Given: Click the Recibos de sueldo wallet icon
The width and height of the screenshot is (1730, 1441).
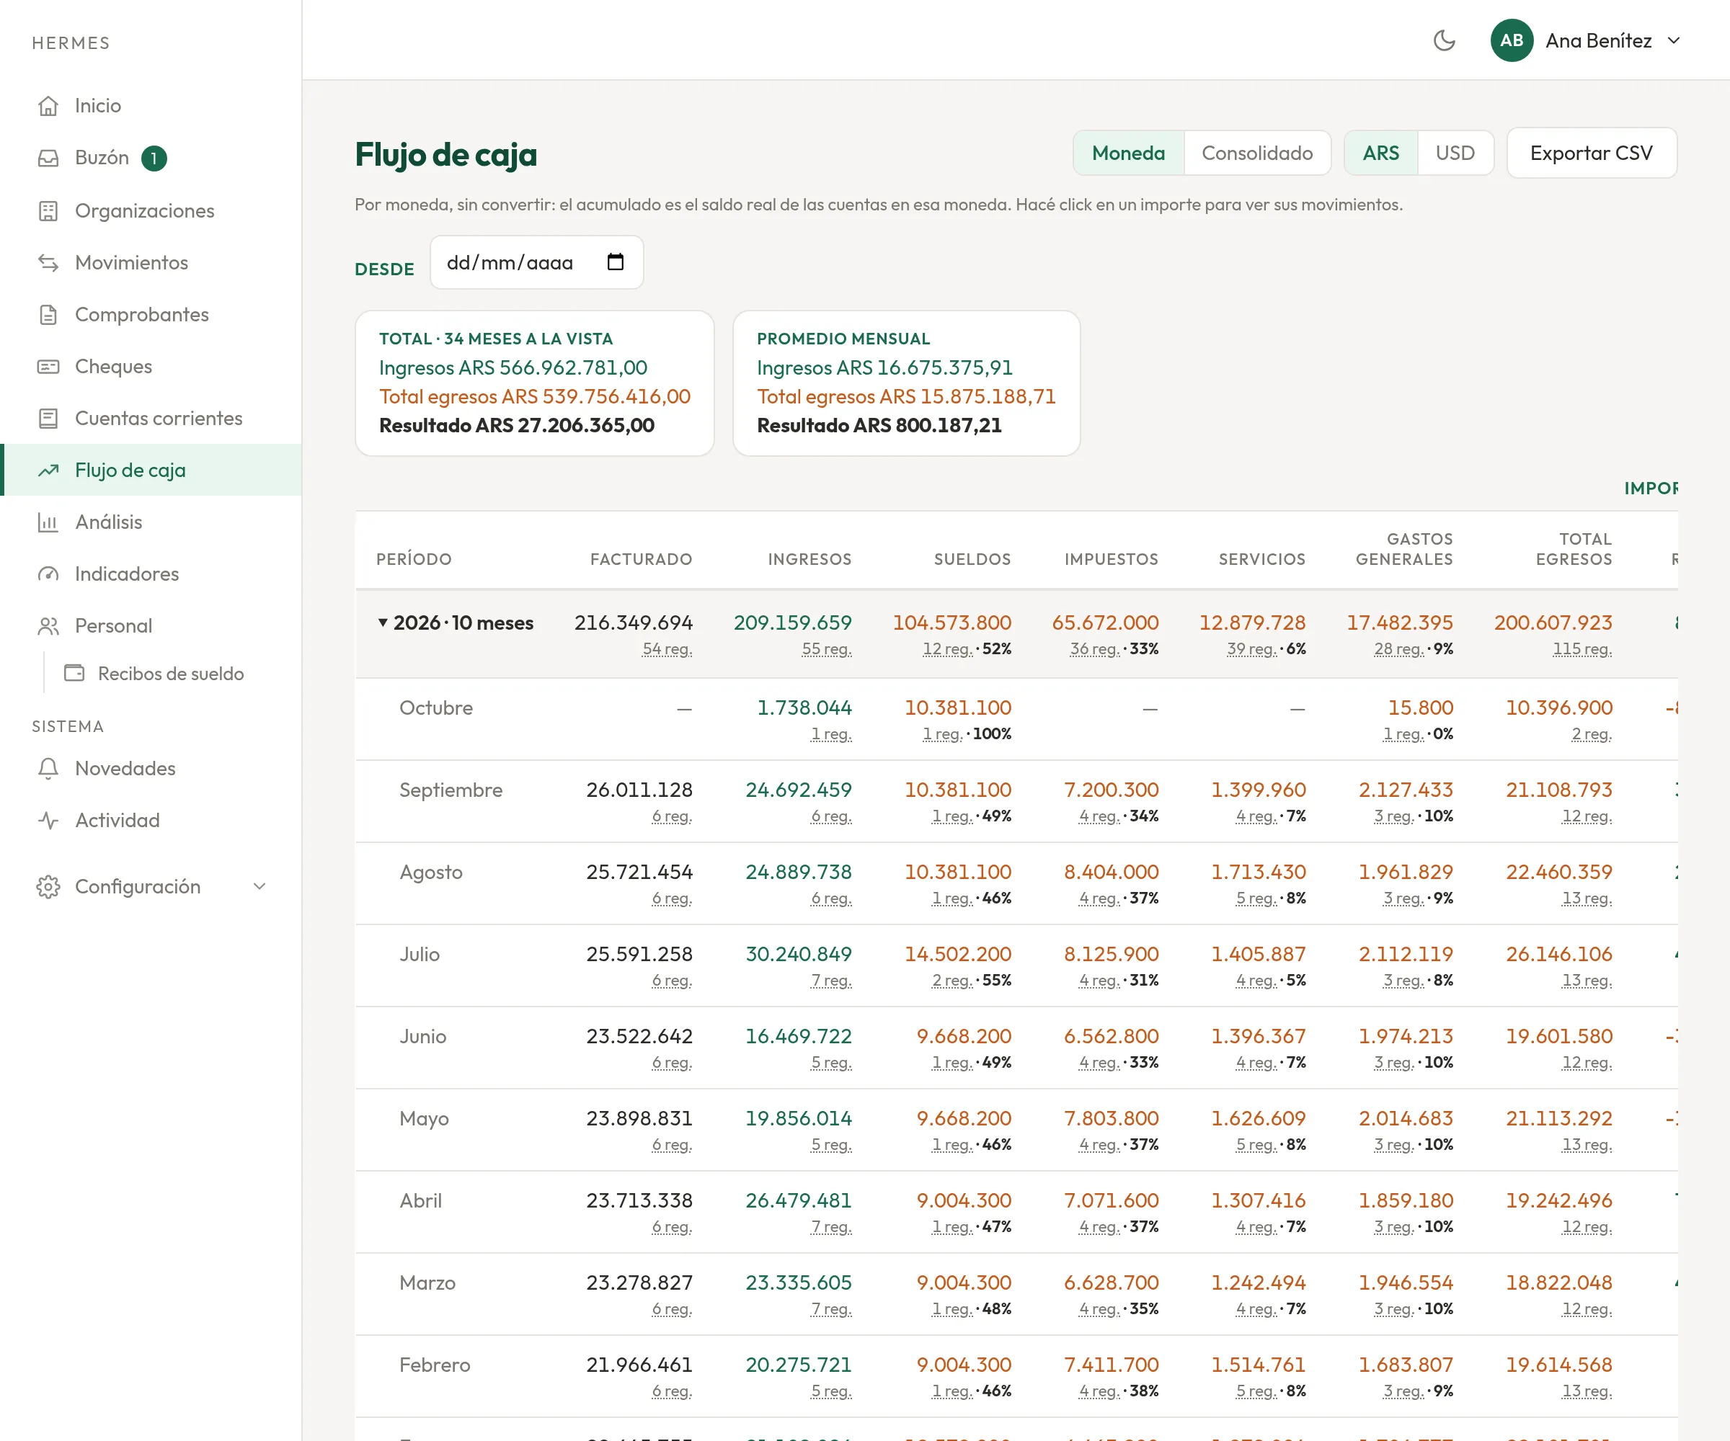Looking at the screenshot, I should (x=75, y=674).
